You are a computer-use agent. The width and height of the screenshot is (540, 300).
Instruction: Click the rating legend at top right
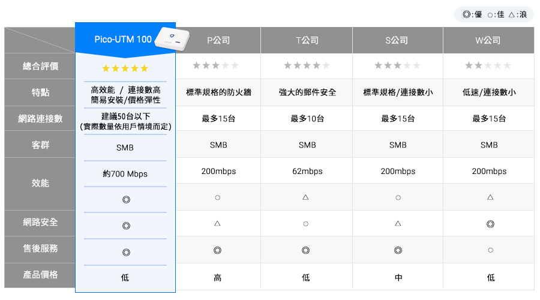pos(494,14)
